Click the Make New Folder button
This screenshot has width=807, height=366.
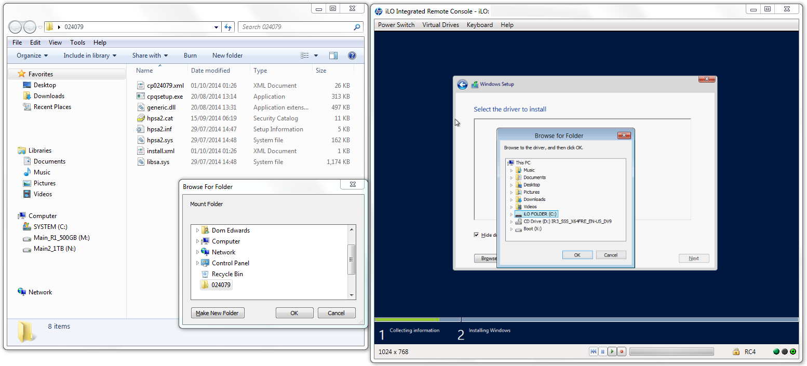[x=218, y=313]
